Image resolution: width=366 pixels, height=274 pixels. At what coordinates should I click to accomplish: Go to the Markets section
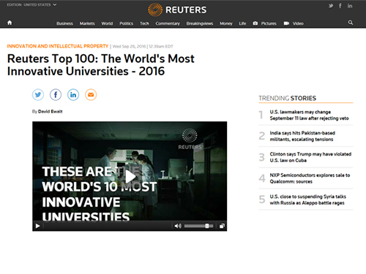(x=87, y=23)
